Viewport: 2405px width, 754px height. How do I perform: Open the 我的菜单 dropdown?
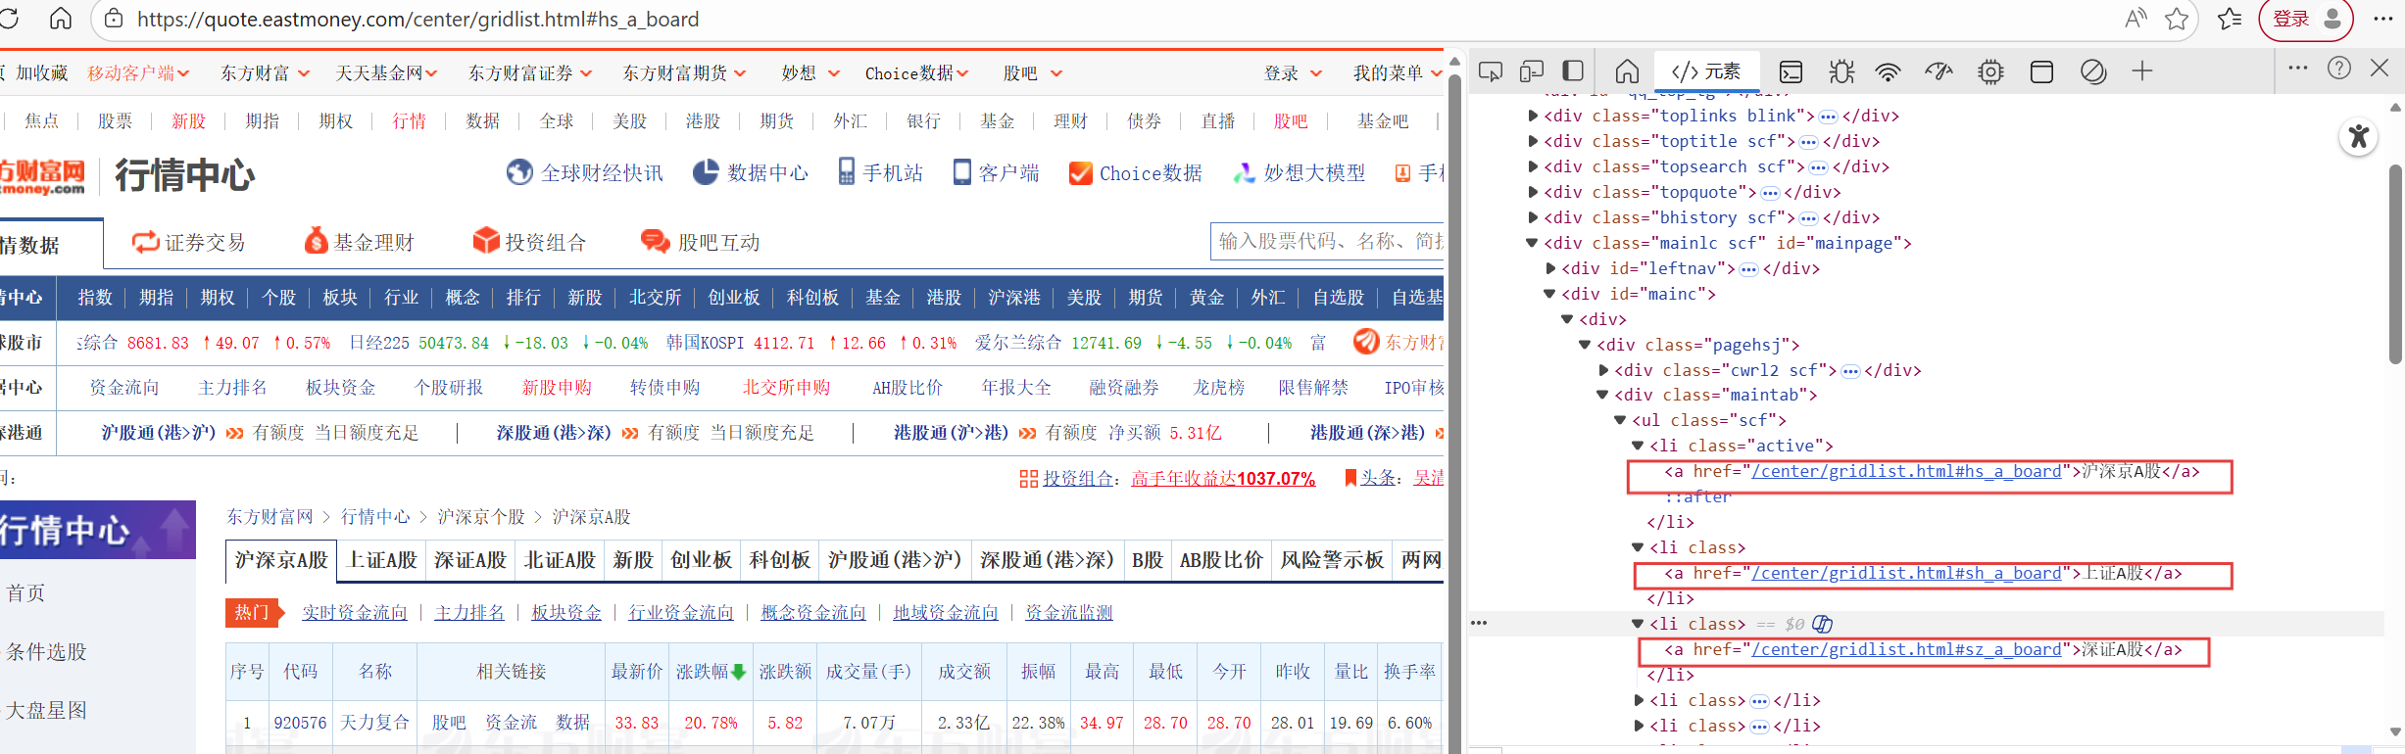click(x=1399, y=73)
